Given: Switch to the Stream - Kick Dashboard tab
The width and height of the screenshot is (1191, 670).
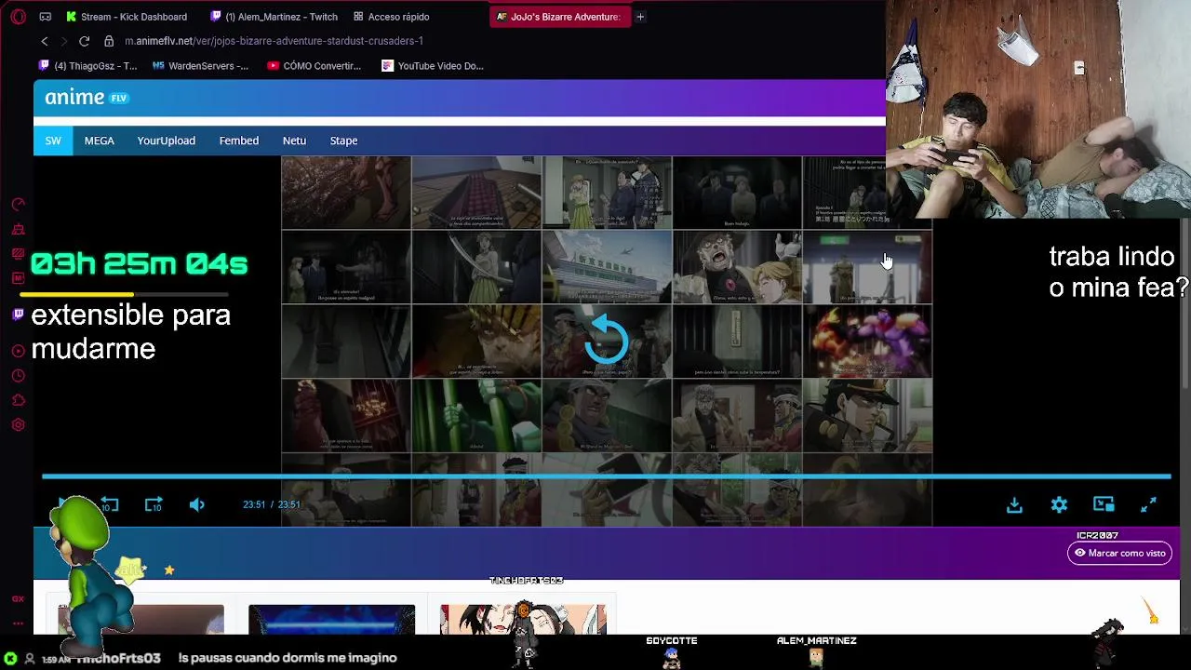Looking at the screenshot, I should (x=126, y=17).
